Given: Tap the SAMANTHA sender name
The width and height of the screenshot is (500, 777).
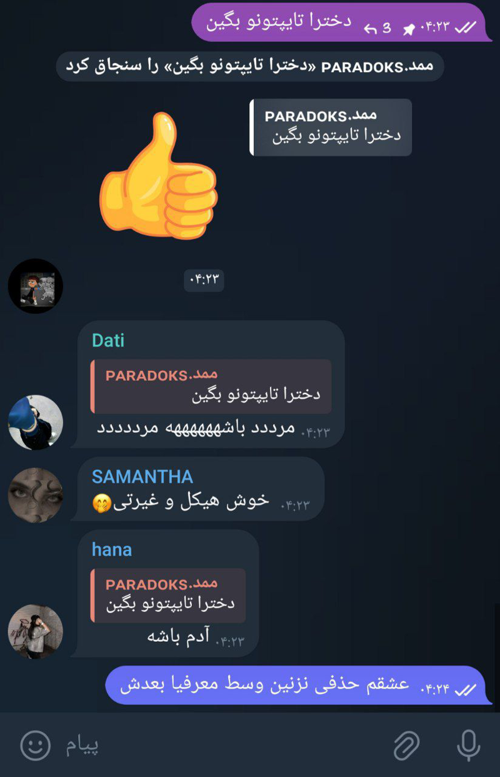Looking at the screenshot, I should tap(142, 477).
